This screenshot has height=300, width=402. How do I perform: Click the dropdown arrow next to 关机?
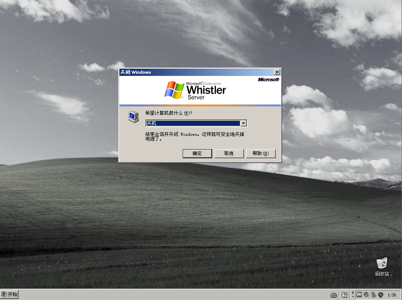(243, 123)
